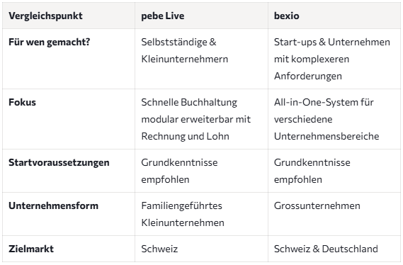Select the 'Für wen gemacht?' row label
Viewport: 403px width, 265px height.
50,42
